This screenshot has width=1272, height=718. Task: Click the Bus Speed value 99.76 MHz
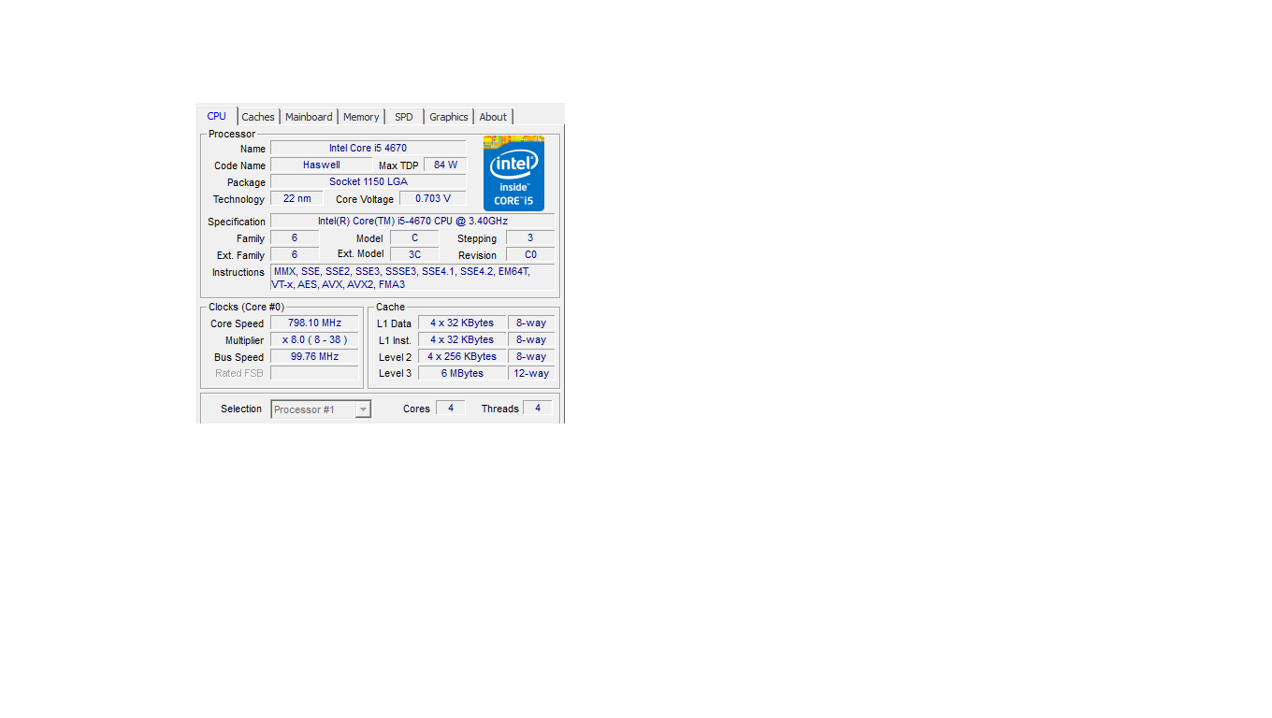(x=314, y=356)
